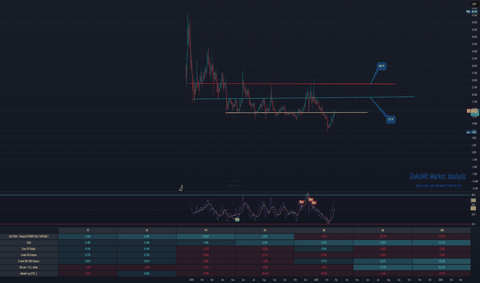Click the 1M column header in the table
The height and width of the screenshot is (283, 480).
click(265, 230)
